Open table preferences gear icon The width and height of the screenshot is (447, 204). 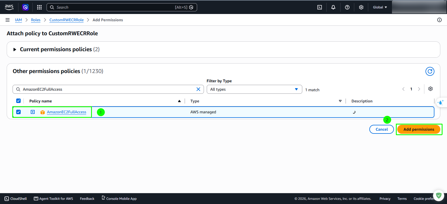[431, 89]
